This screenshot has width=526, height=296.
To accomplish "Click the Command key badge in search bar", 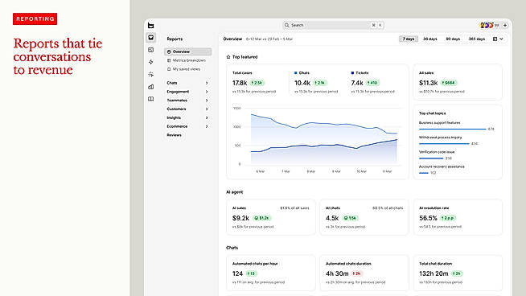I will tap(373, 25).
